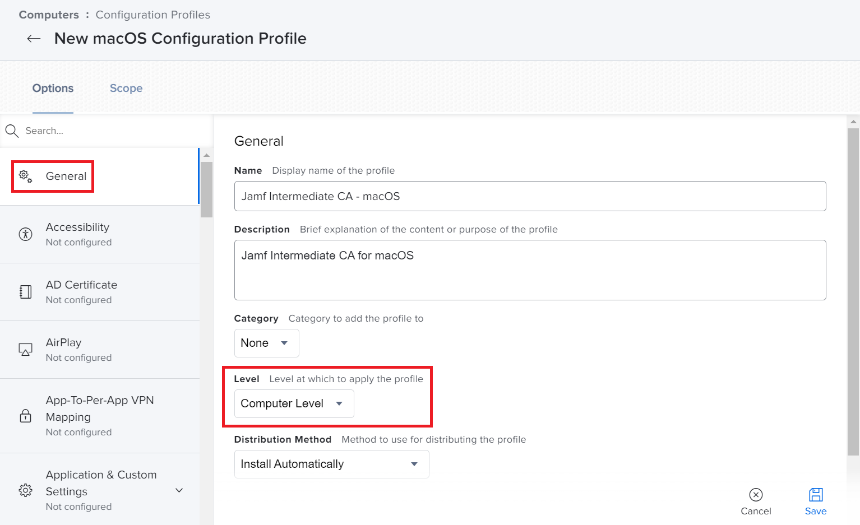Expand Application & Custom Settings chevron

(179, 490)
